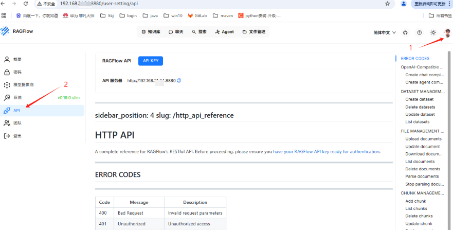The height and width of the screenshot is (230, 453).
Task: Go to Parse documents anchor
Action: point(422,176)
